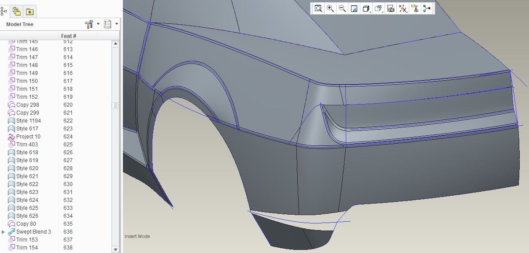
Task: Click the Model Tree Show list icon
Action: [x=107, y=24]
